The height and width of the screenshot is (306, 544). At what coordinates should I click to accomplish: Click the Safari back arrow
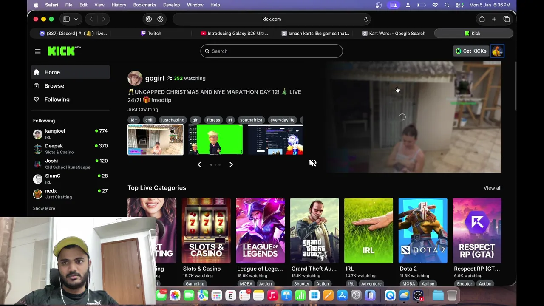[91, 19]
